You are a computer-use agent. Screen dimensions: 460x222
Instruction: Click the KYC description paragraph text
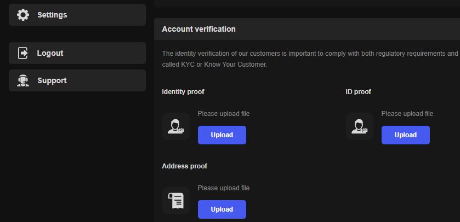pos(311,59)
